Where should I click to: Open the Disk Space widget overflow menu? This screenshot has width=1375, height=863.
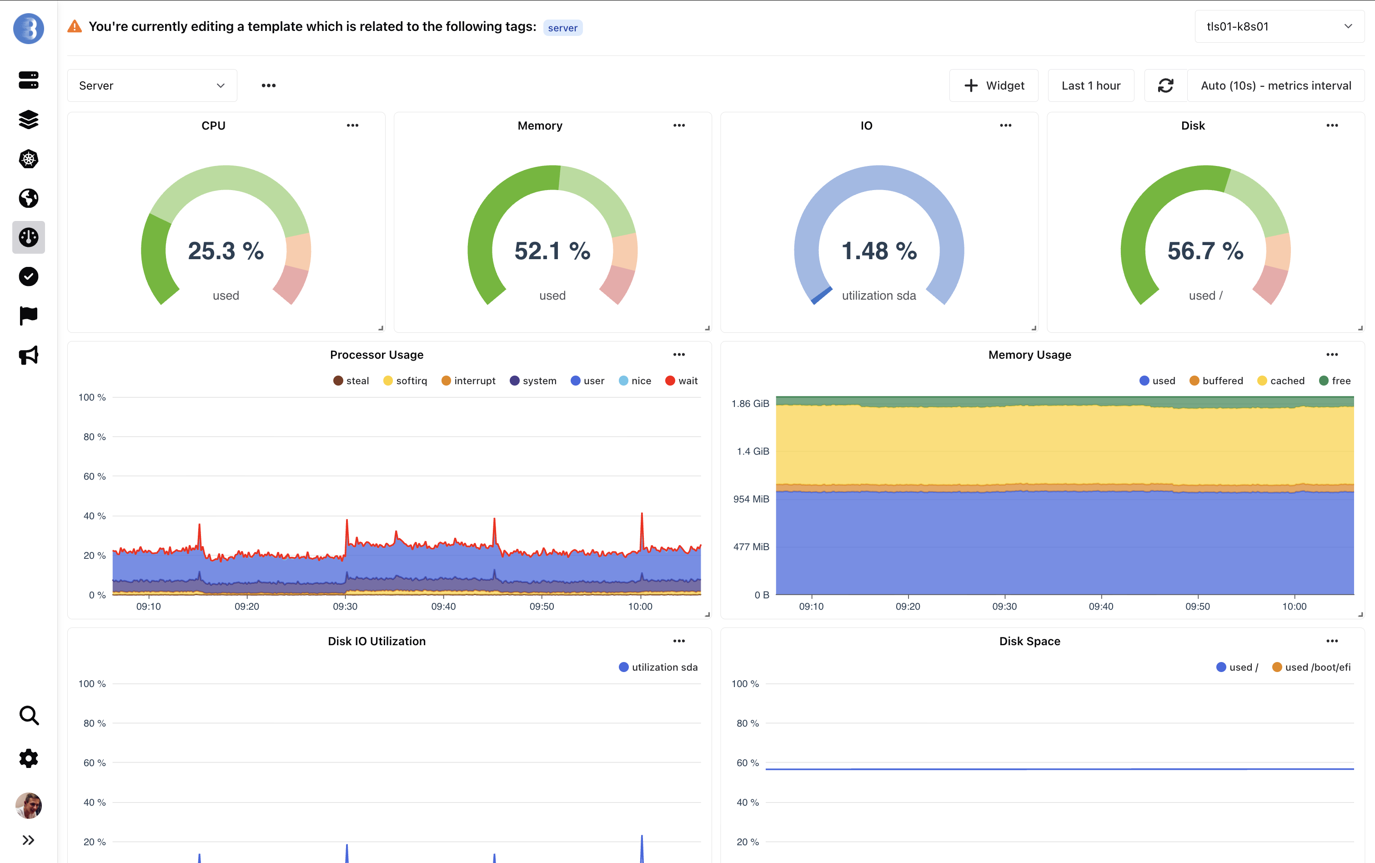1332,640
